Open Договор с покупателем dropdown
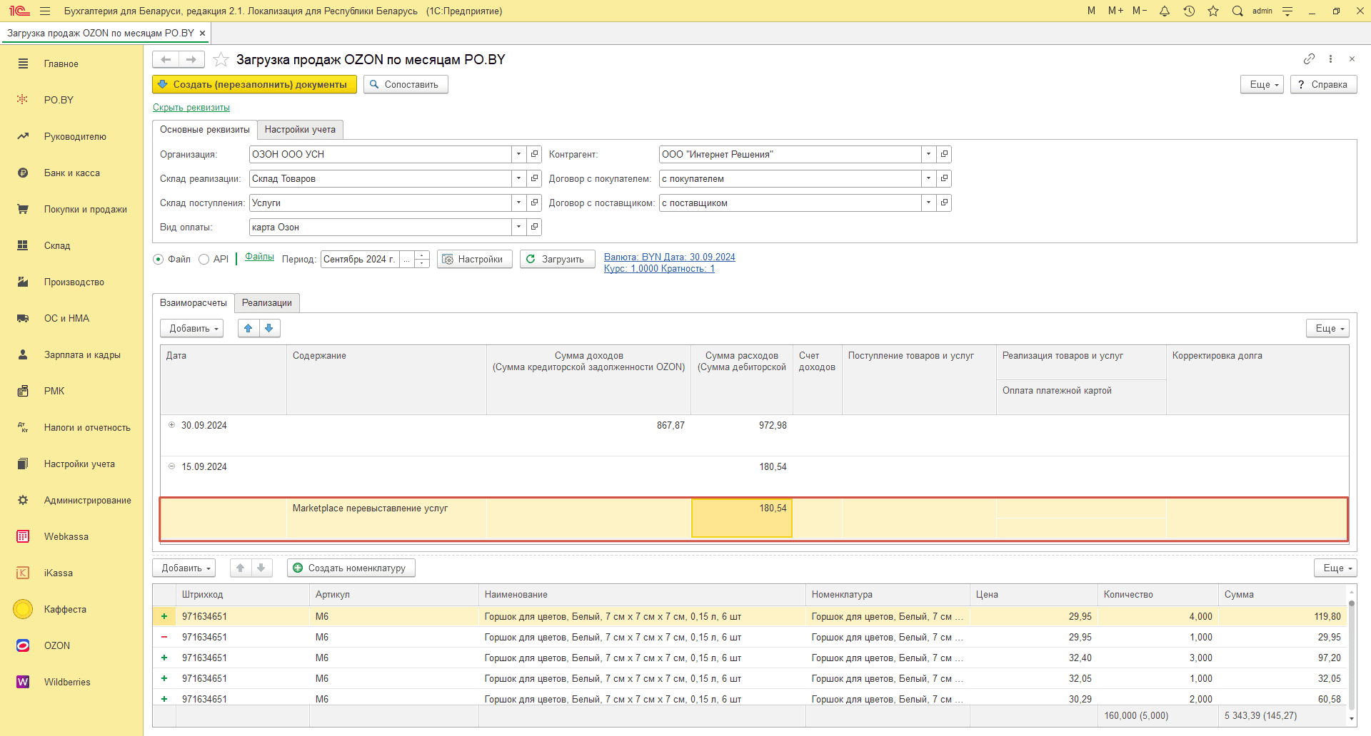Viewport: 1371px width, 736px height. click(928, 178)
